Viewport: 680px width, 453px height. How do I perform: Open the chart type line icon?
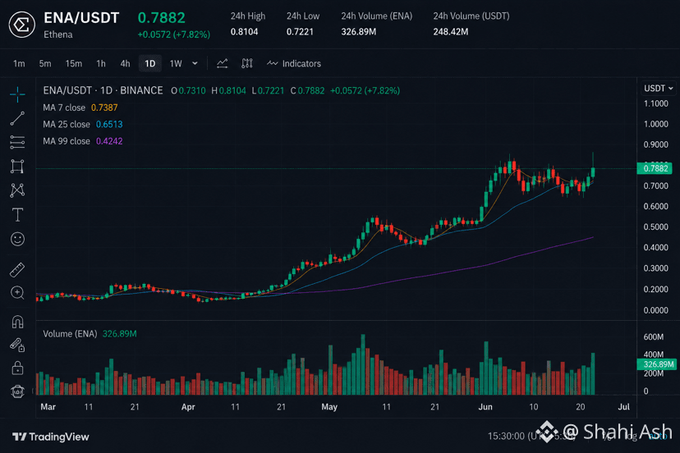222,63
